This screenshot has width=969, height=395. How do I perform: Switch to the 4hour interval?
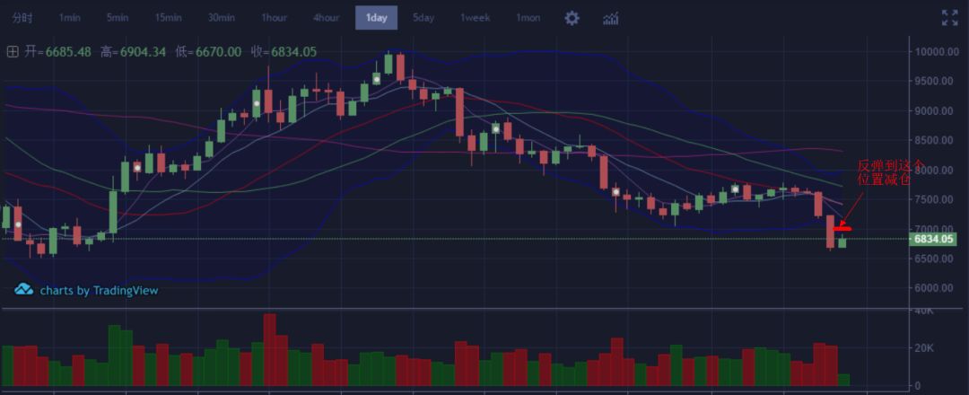(x=326, y=18)
